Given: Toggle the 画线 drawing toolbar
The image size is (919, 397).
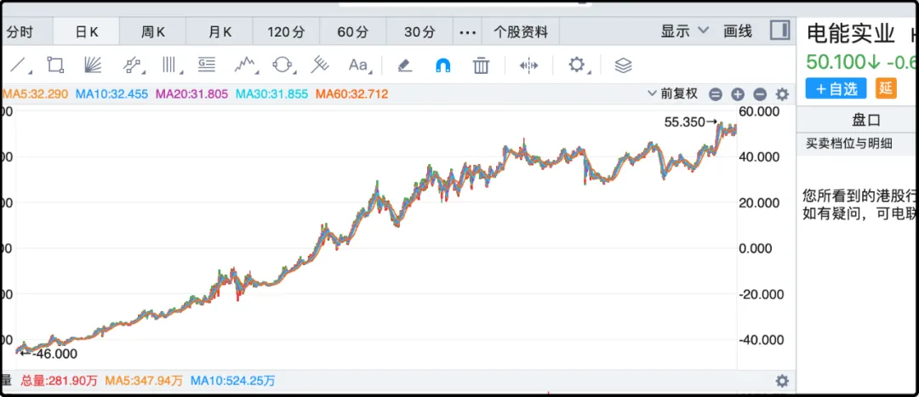Looking at the screenshot, I should (738, 31).
